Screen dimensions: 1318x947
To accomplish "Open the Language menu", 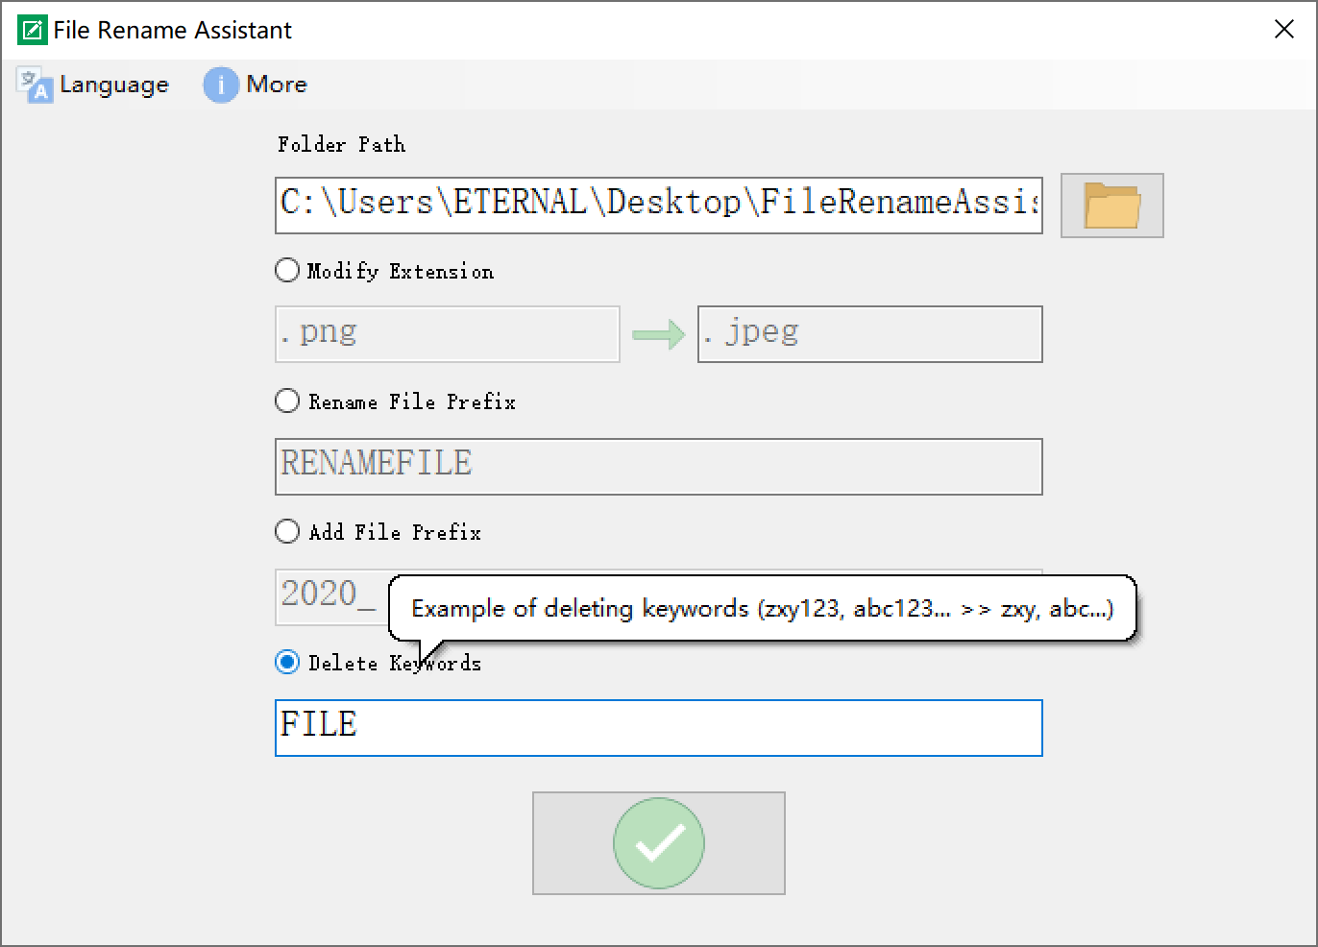I will pyautogui.click(x=113, y=85).
